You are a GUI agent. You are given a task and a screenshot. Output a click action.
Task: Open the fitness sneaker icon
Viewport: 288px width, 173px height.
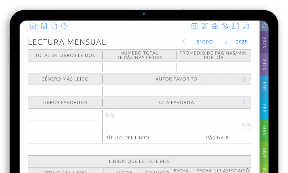225,26
